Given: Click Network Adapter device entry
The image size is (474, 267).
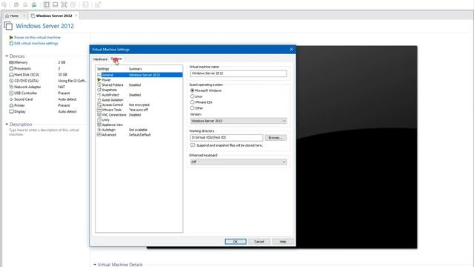Looking at the screenshot, I should [27, 87].
